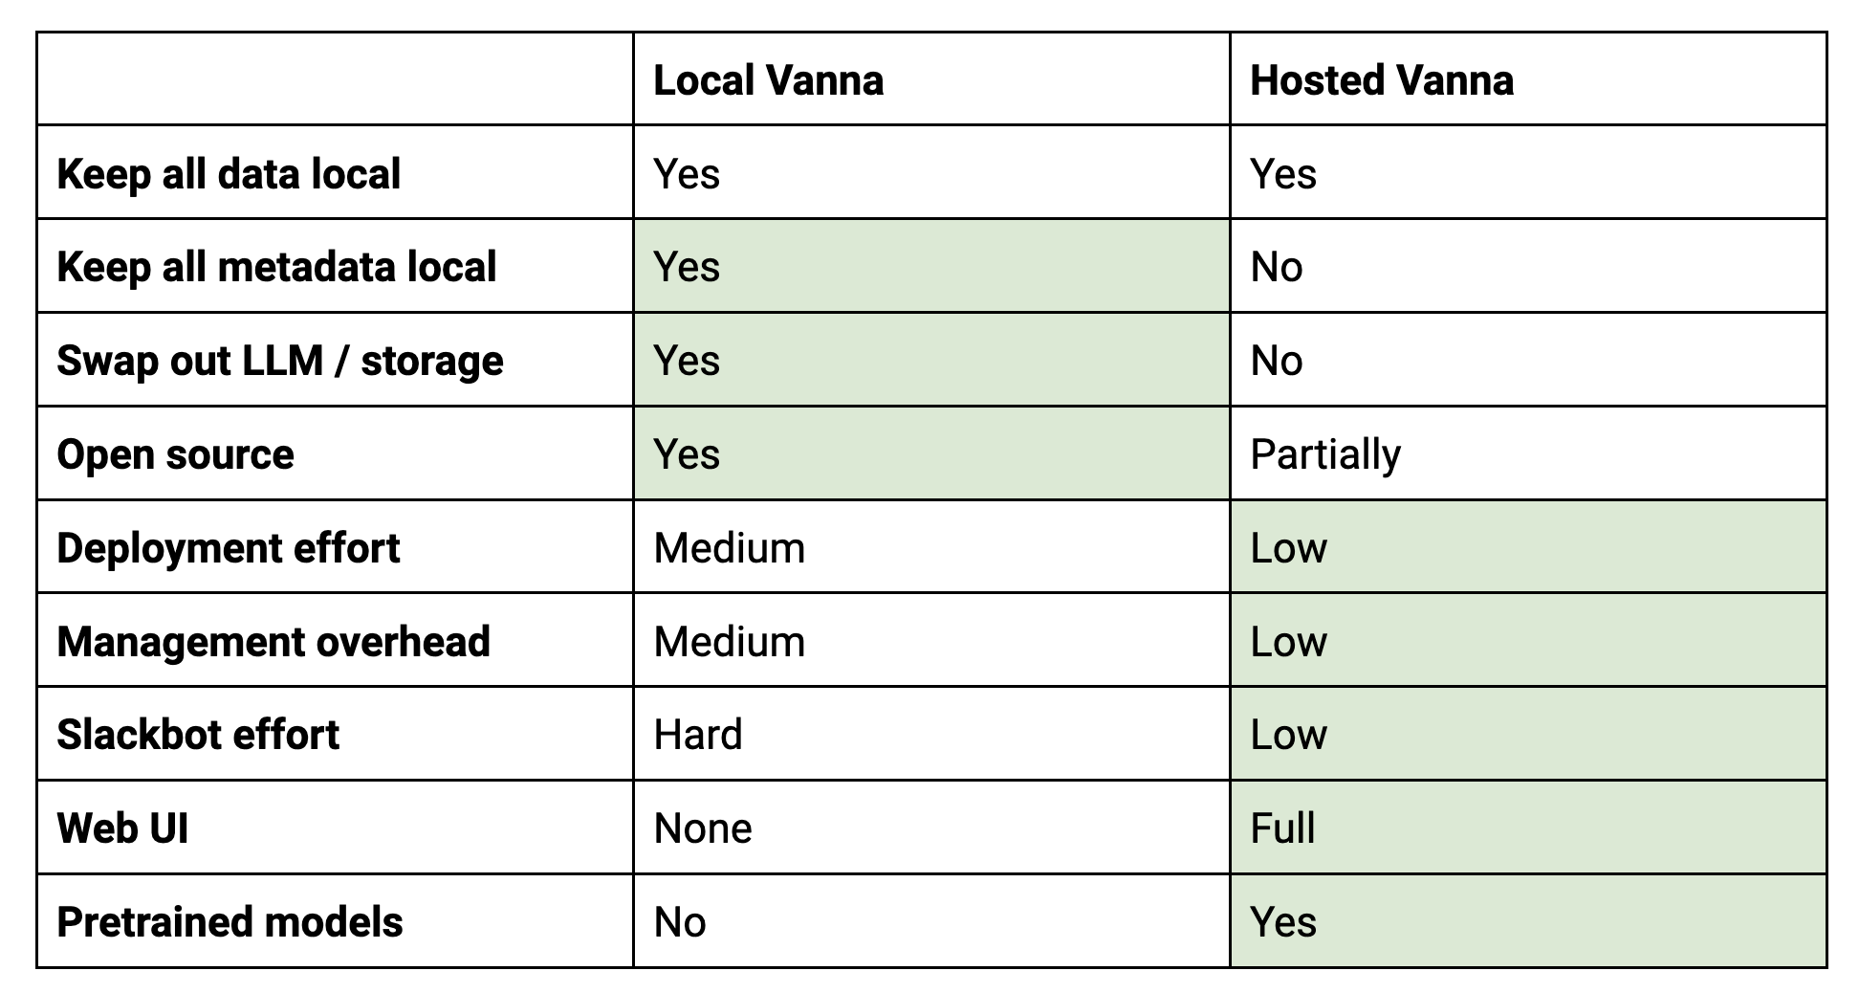Click green Low cell for Management overhead
1859x993 pixels.
pyautogui.click(x=1528, y=640)
